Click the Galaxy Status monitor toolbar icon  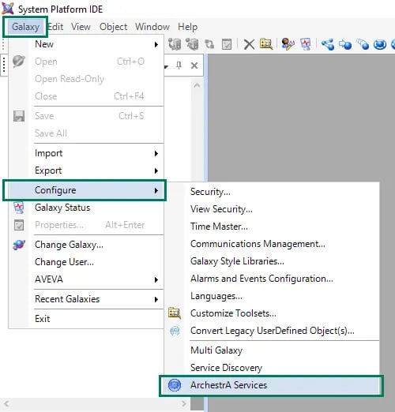tap(306, 44)
